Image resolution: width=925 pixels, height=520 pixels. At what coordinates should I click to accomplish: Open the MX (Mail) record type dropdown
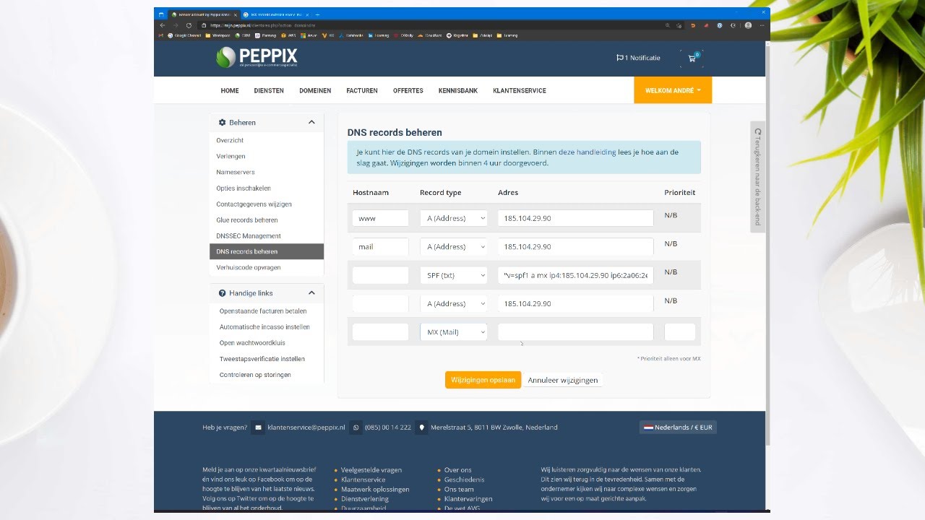[454, 332]
